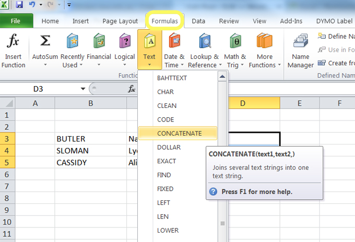The width and height of the screenshot is (355, 242).
Task: Click the Date & Time functions icon
Action: tap(174, 41)
